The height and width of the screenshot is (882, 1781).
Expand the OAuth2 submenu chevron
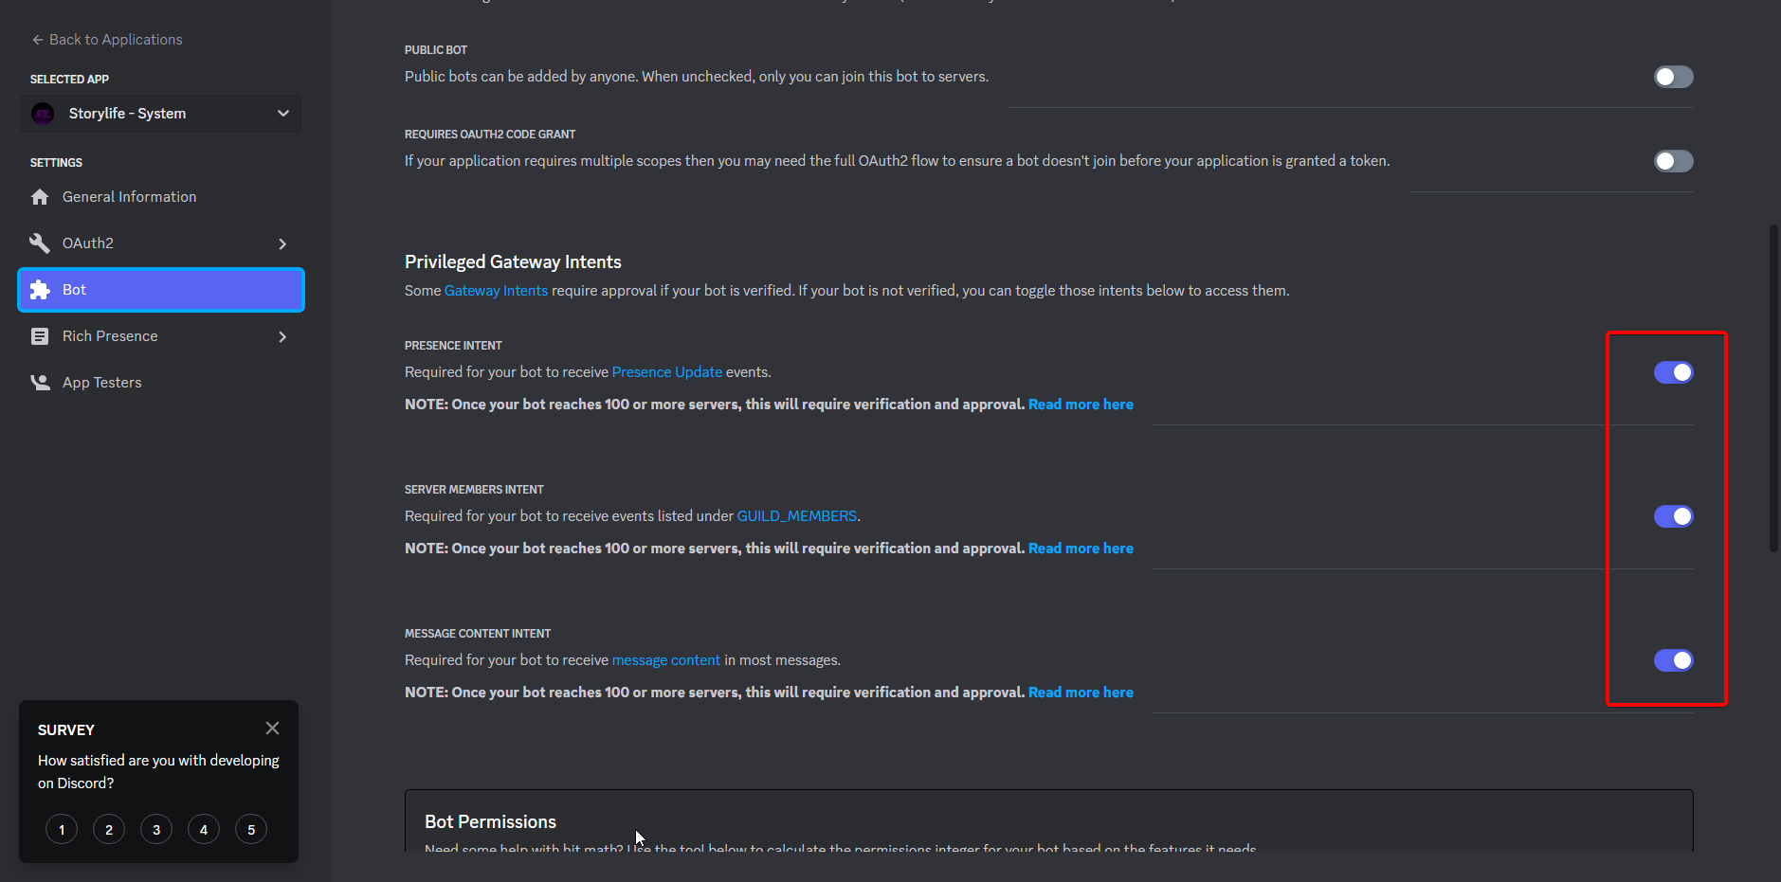tap(282, 243)
